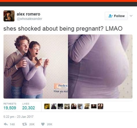Open the zoomed purple belly photo
This screenshot has height=128, width=137.
point(100,66)
